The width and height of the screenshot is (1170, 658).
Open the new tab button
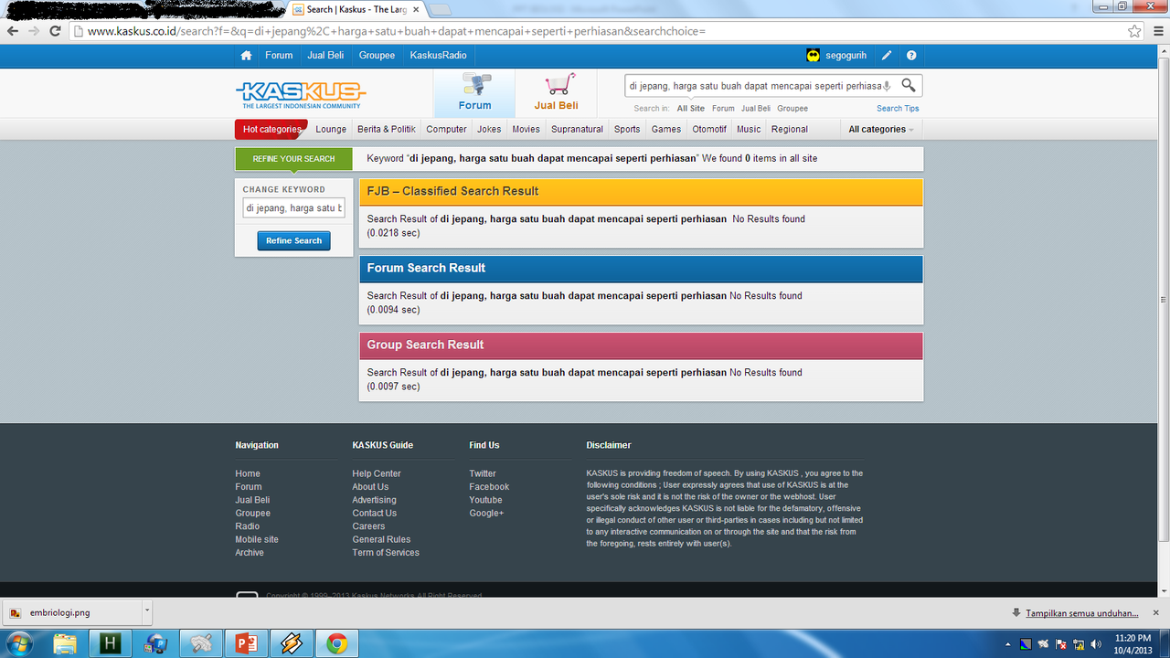pyautogui.click(x=439, y=9)
